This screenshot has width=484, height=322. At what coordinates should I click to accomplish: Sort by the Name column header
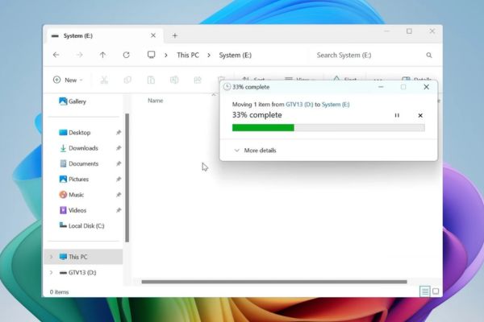tap(155, 101)
